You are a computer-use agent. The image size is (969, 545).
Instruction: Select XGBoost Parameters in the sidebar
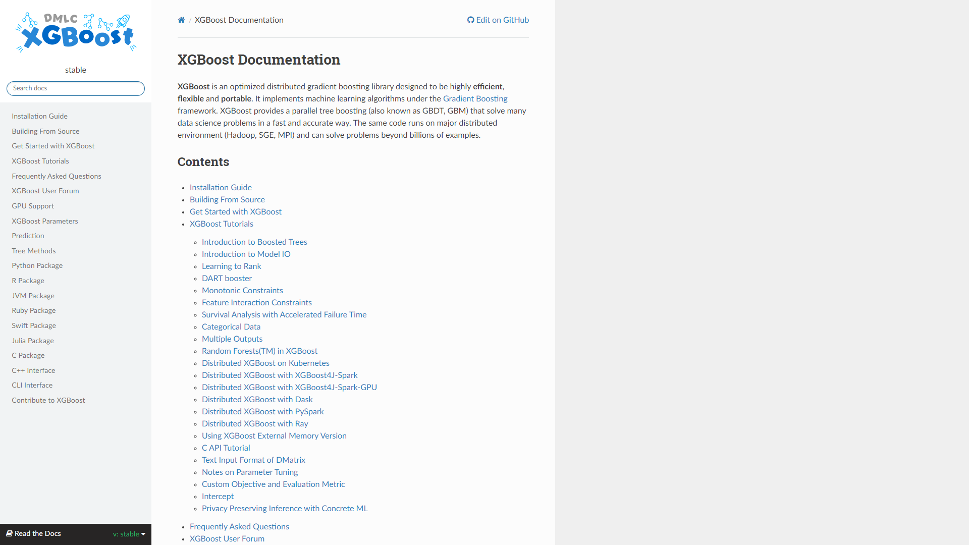(45, 221)
